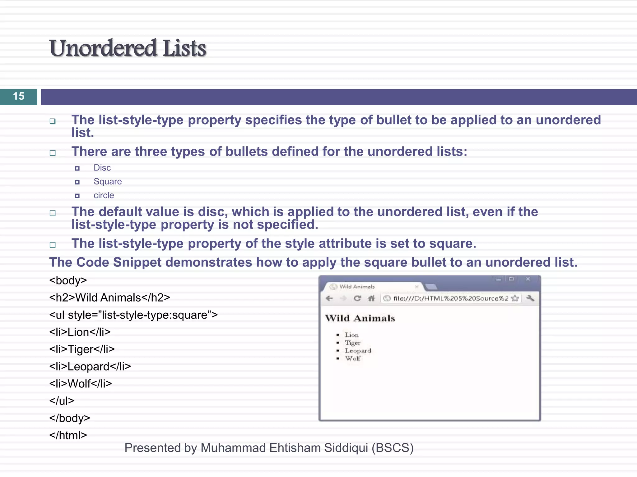Click the <li>Leopard</li> code line

[90, 366]
